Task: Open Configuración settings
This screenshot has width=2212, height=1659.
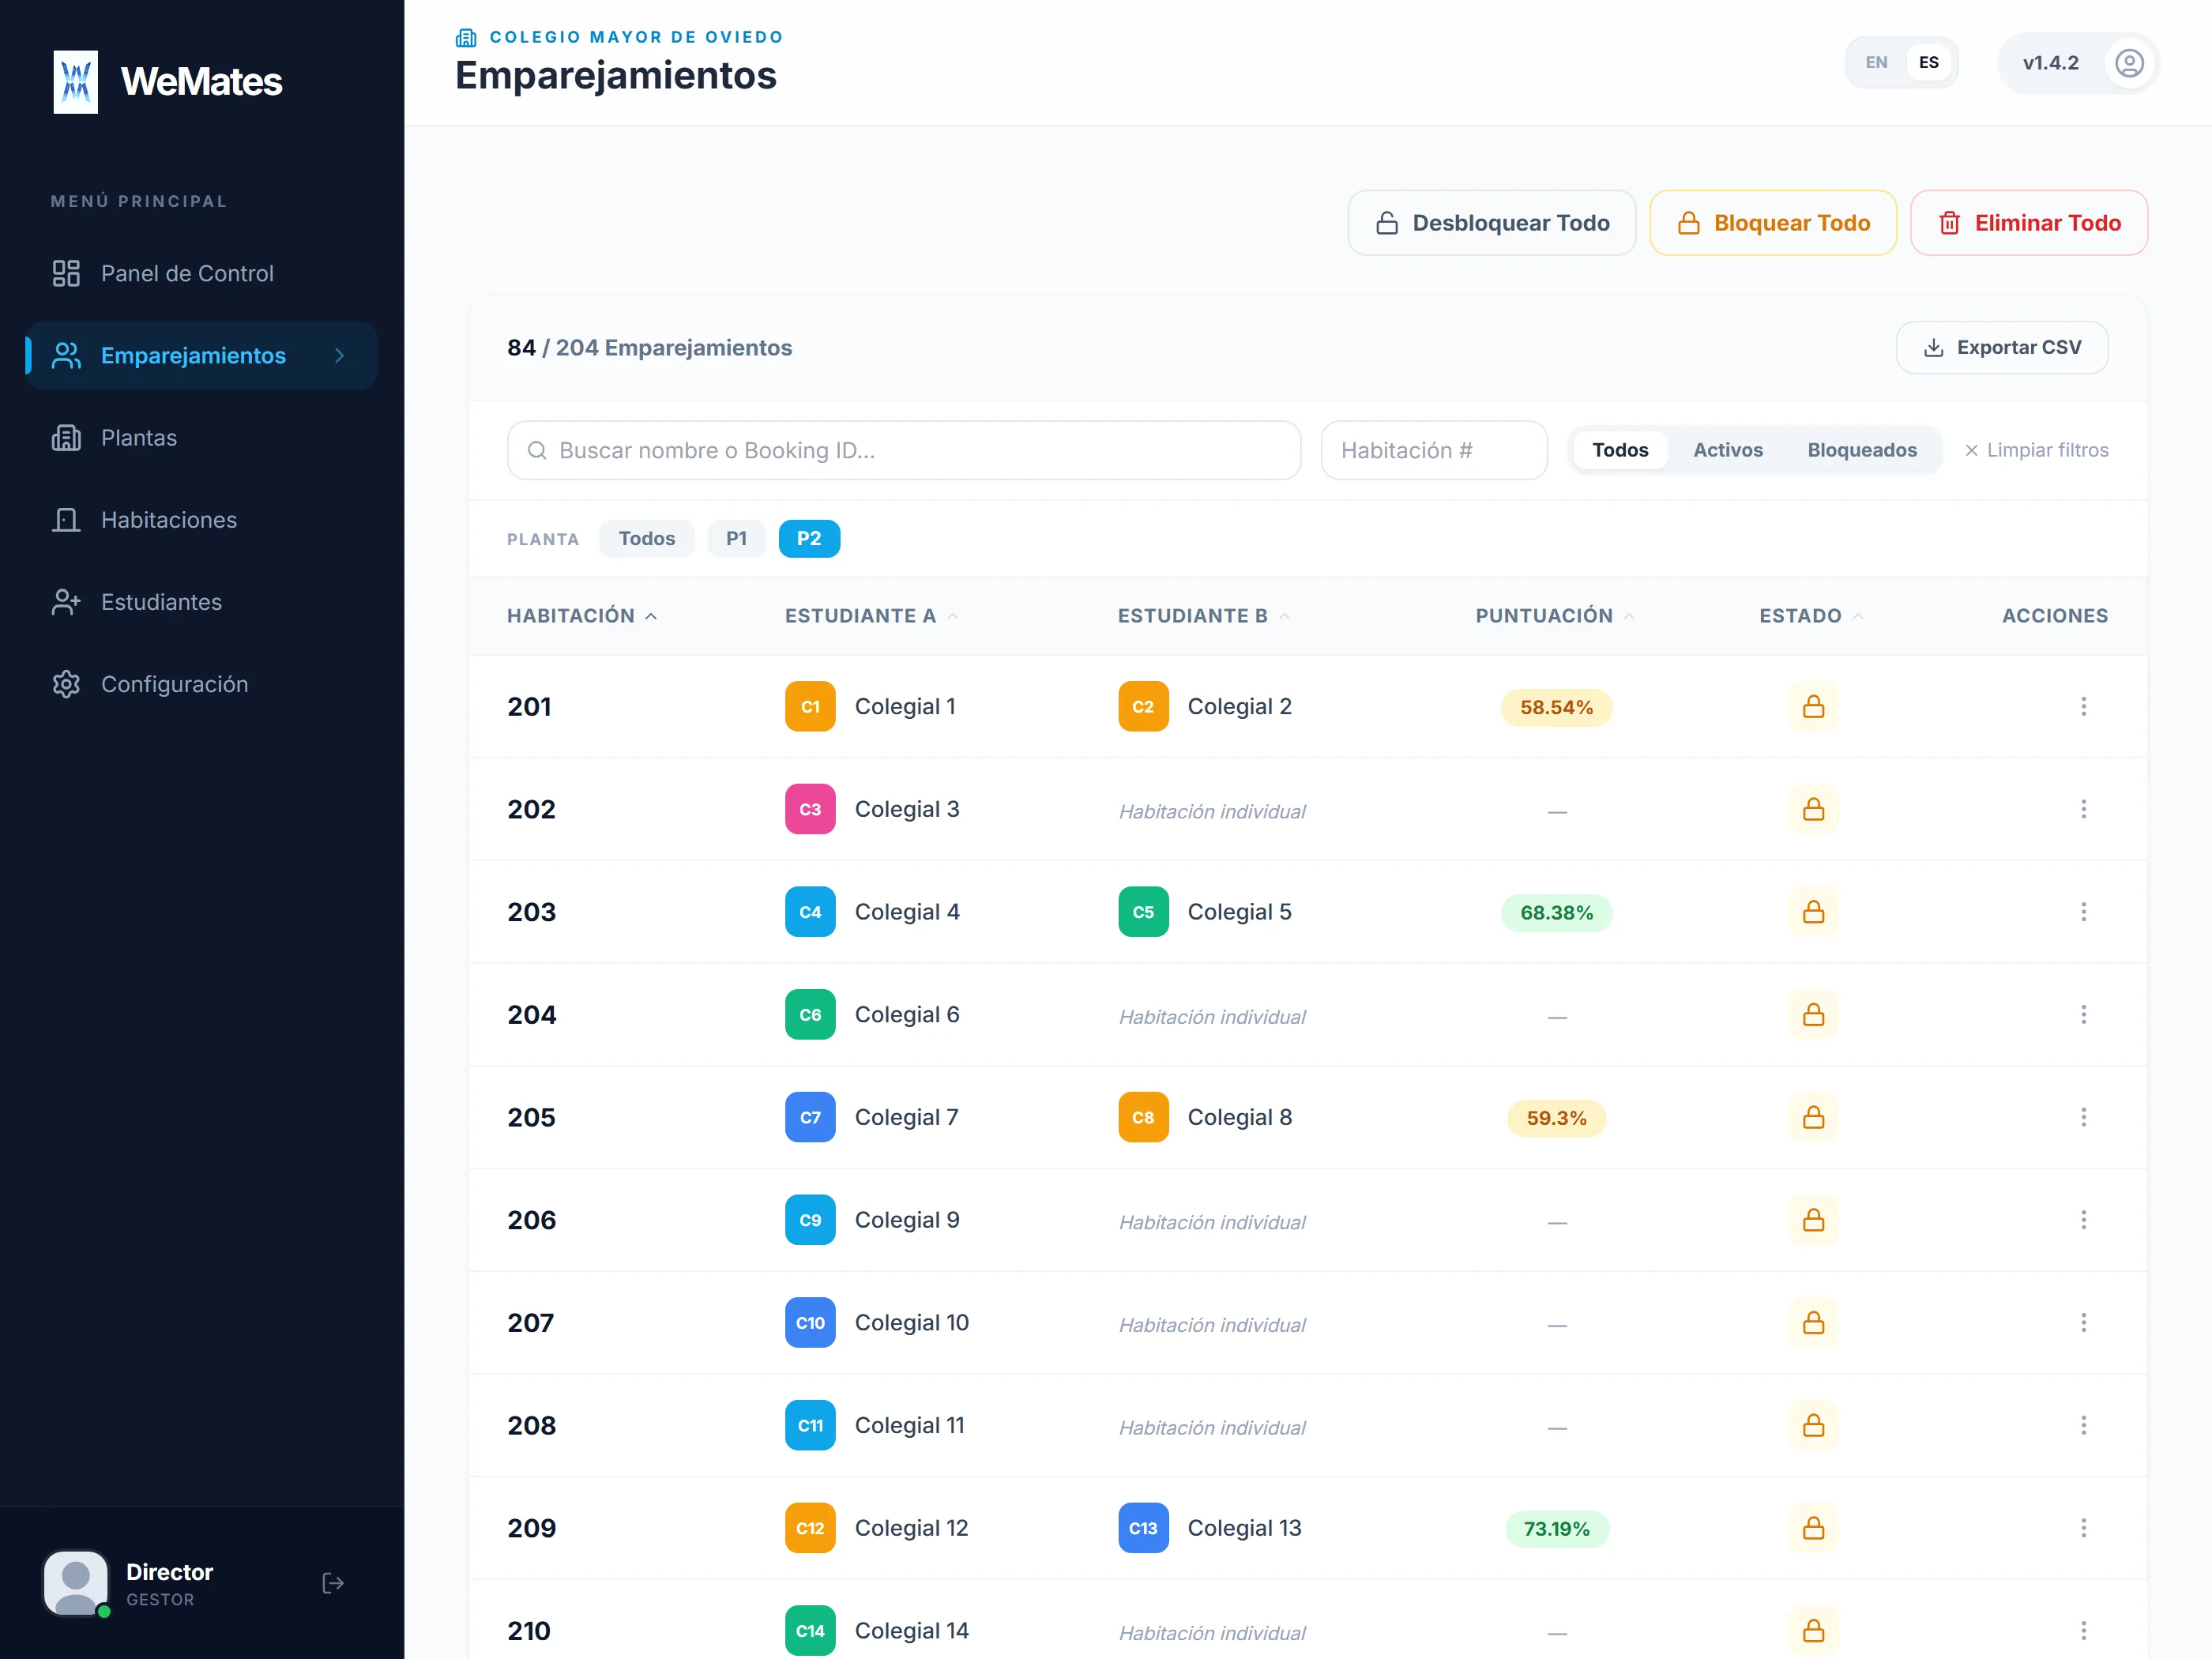Action: click(201, 684)
